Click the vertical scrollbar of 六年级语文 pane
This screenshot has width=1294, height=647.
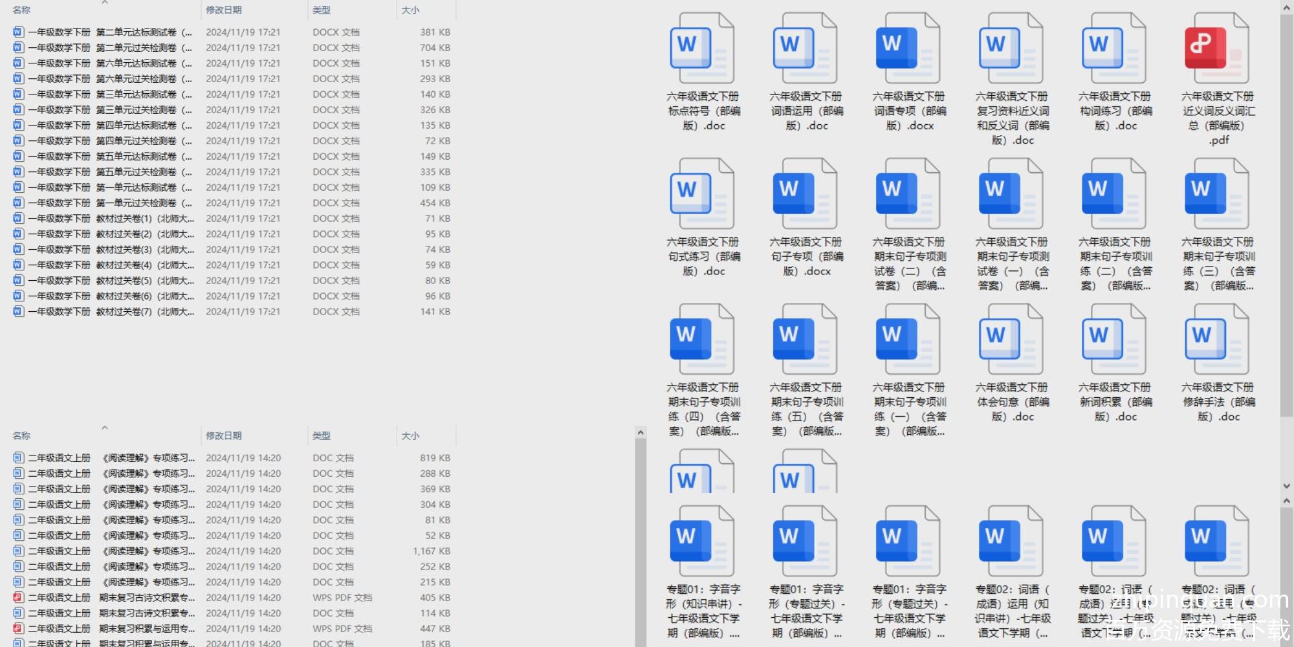click(1286, 214)
